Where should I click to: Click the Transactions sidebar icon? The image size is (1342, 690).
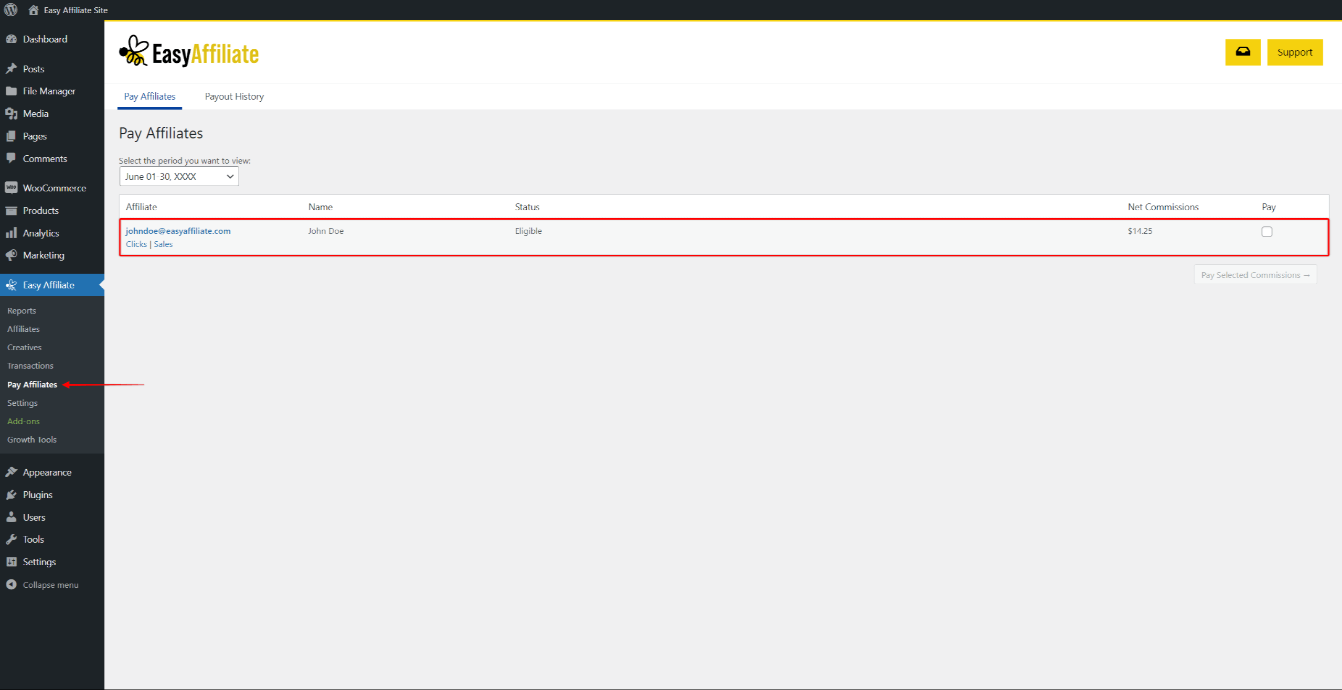(x=31, y=365)
